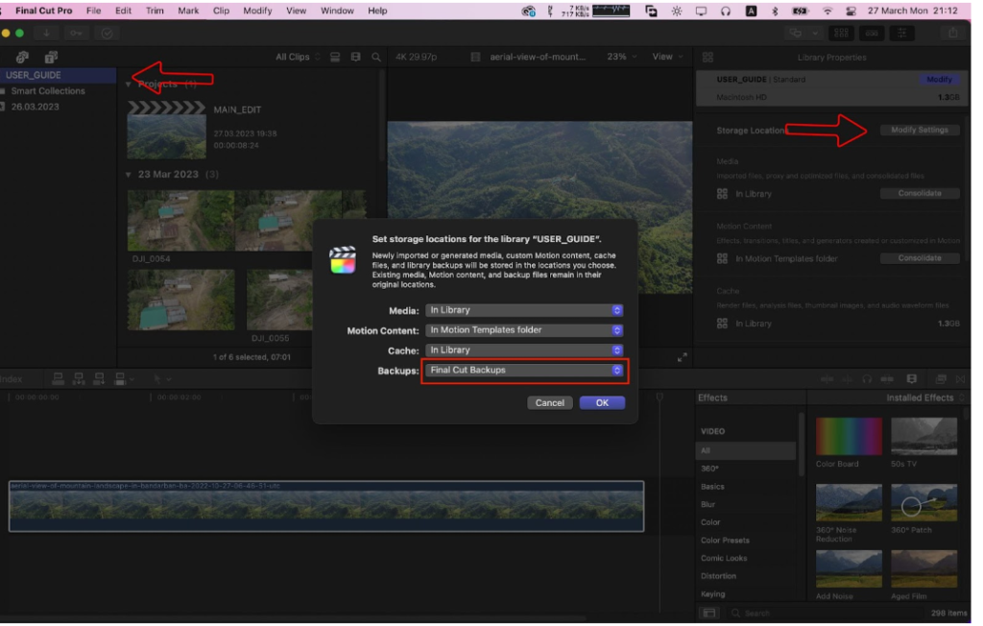This screenshot has width=983, height=626.
Task: Click the browser search magnifier icon
Action: [x=376, y=57]
